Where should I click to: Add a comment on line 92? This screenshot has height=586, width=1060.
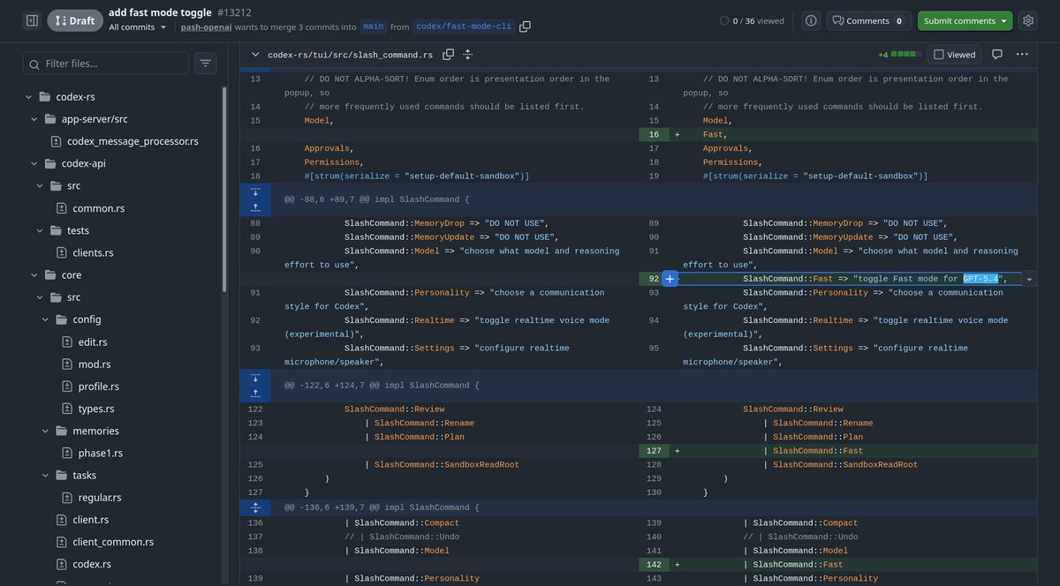[x=670, y=279]
